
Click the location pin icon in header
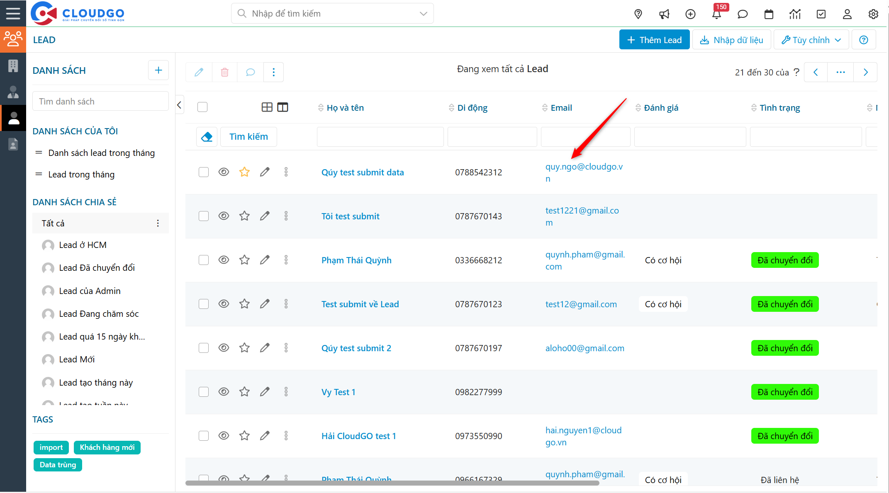(x=638, y=14)
